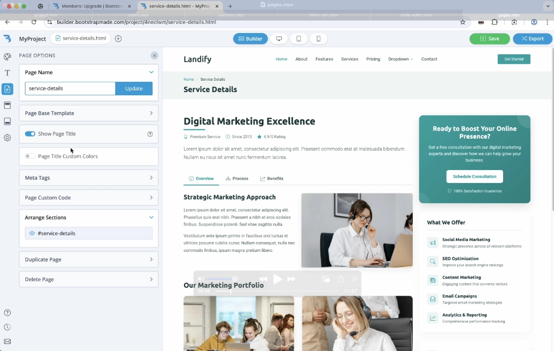Select the service-details.html page tab

point(81,38)
